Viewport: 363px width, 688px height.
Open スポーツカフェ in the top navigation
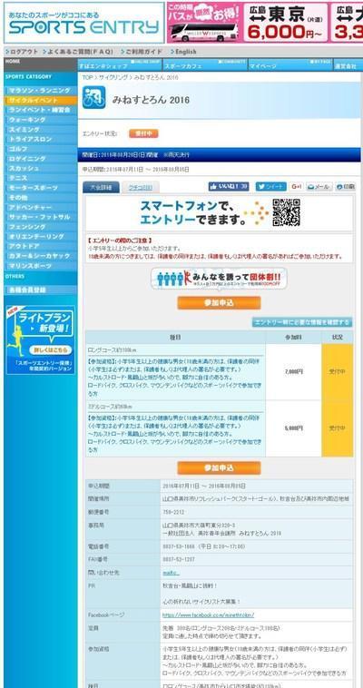click(205, 65)
